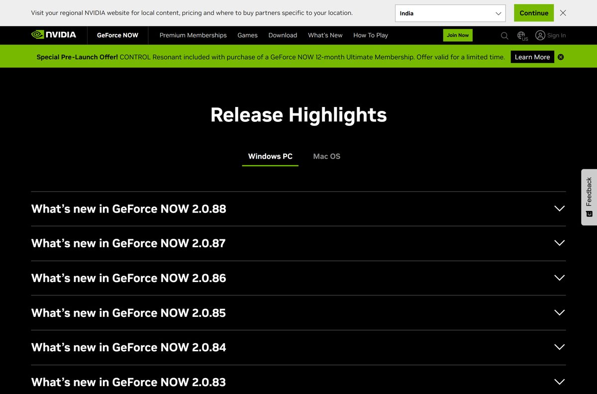Open the Feedback side tab
The width and height of the screenshot is (597, 394).
[x=589, y=197]
